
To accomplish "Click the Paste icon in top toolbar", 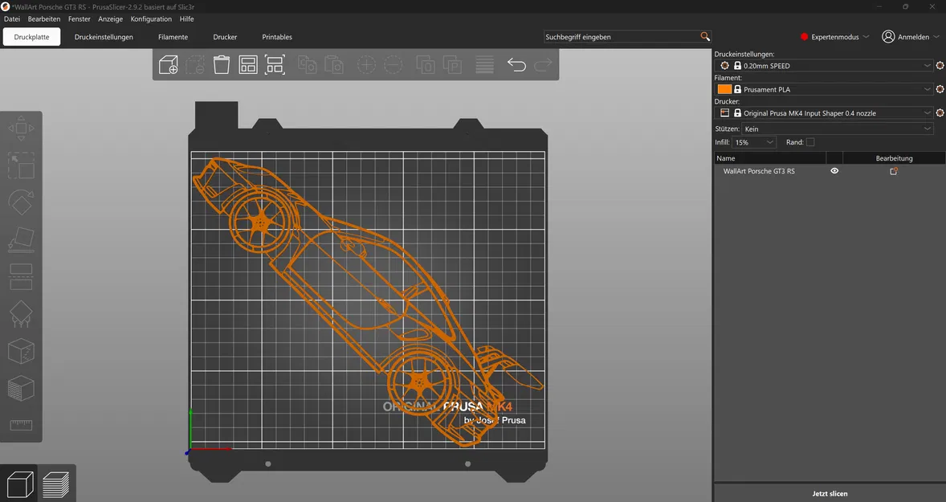I will pos(333,64).
